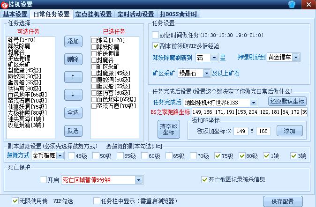Check 练号[1-70] in 已选任务 list
The height and width of the screenshot is (207, 316).
[x=94, y=40]
